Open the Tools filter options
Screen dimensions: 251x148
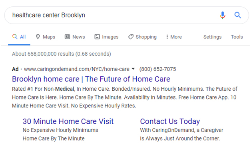point(237,37)
